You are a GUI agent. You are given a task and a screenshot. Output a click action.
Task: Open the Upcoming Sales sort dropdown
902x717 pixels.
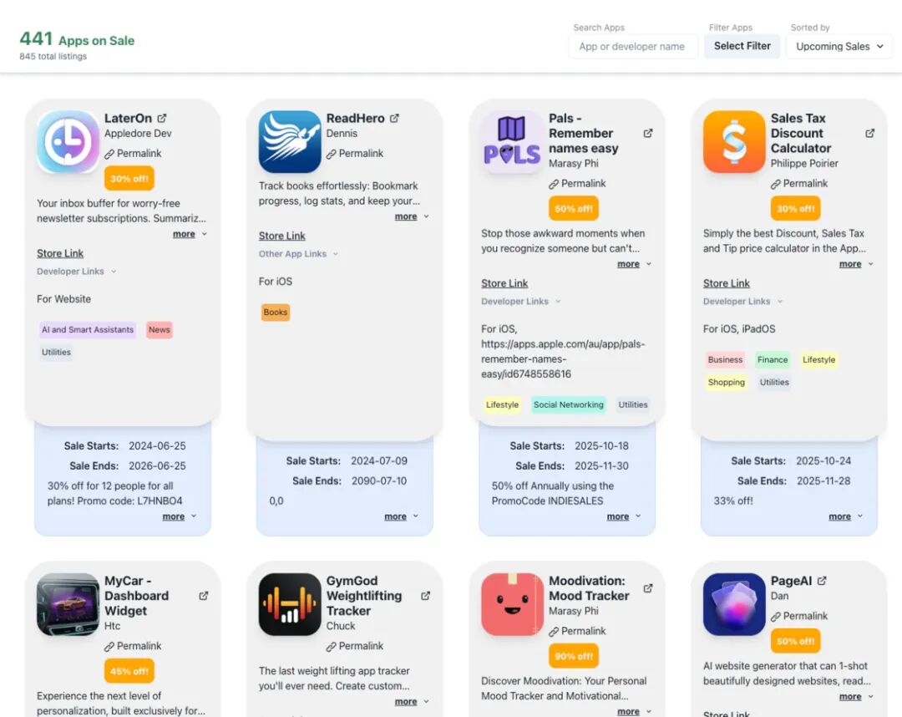click(839, 47)
